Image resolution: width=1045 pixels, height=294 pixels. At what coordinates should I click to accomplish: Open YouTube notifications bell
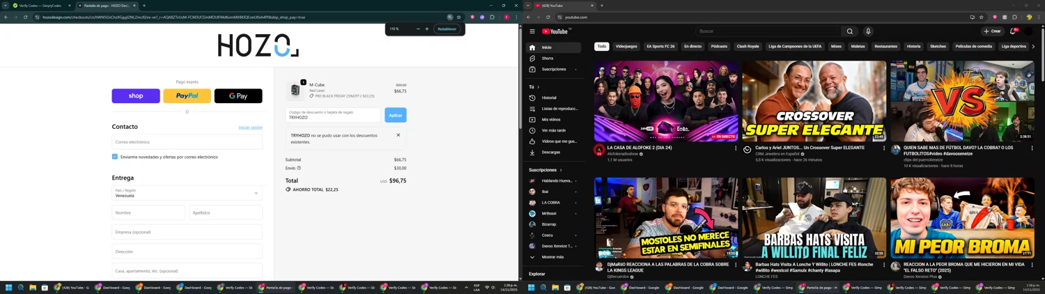[1013, 31]
